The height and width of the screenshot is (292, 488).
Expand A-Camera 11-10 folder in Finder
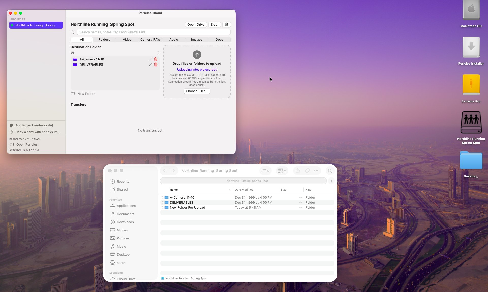tap(163, 198)
